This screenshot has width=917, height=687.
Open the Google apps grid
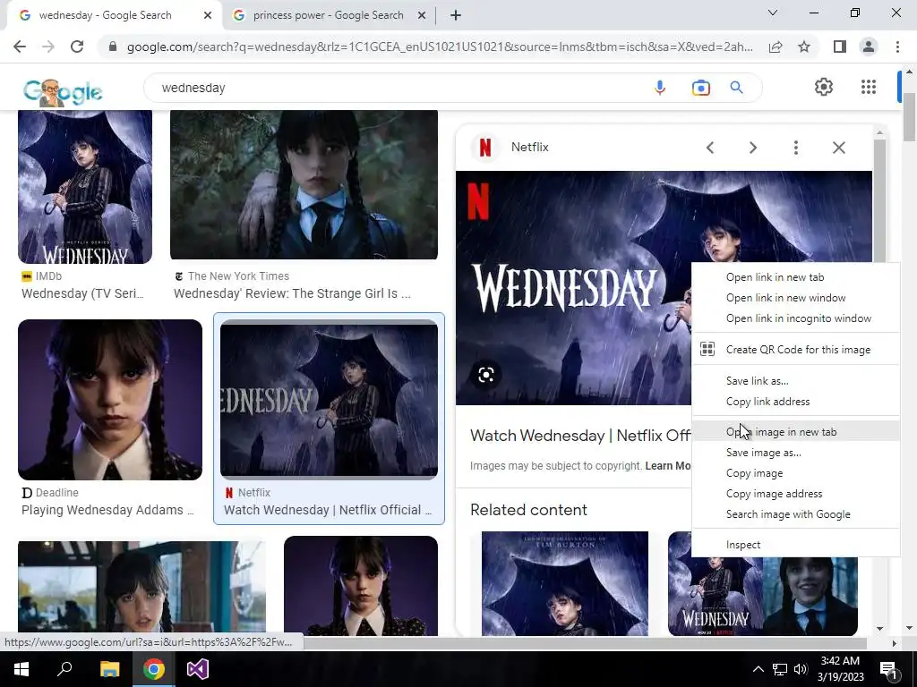coord(869,87)
